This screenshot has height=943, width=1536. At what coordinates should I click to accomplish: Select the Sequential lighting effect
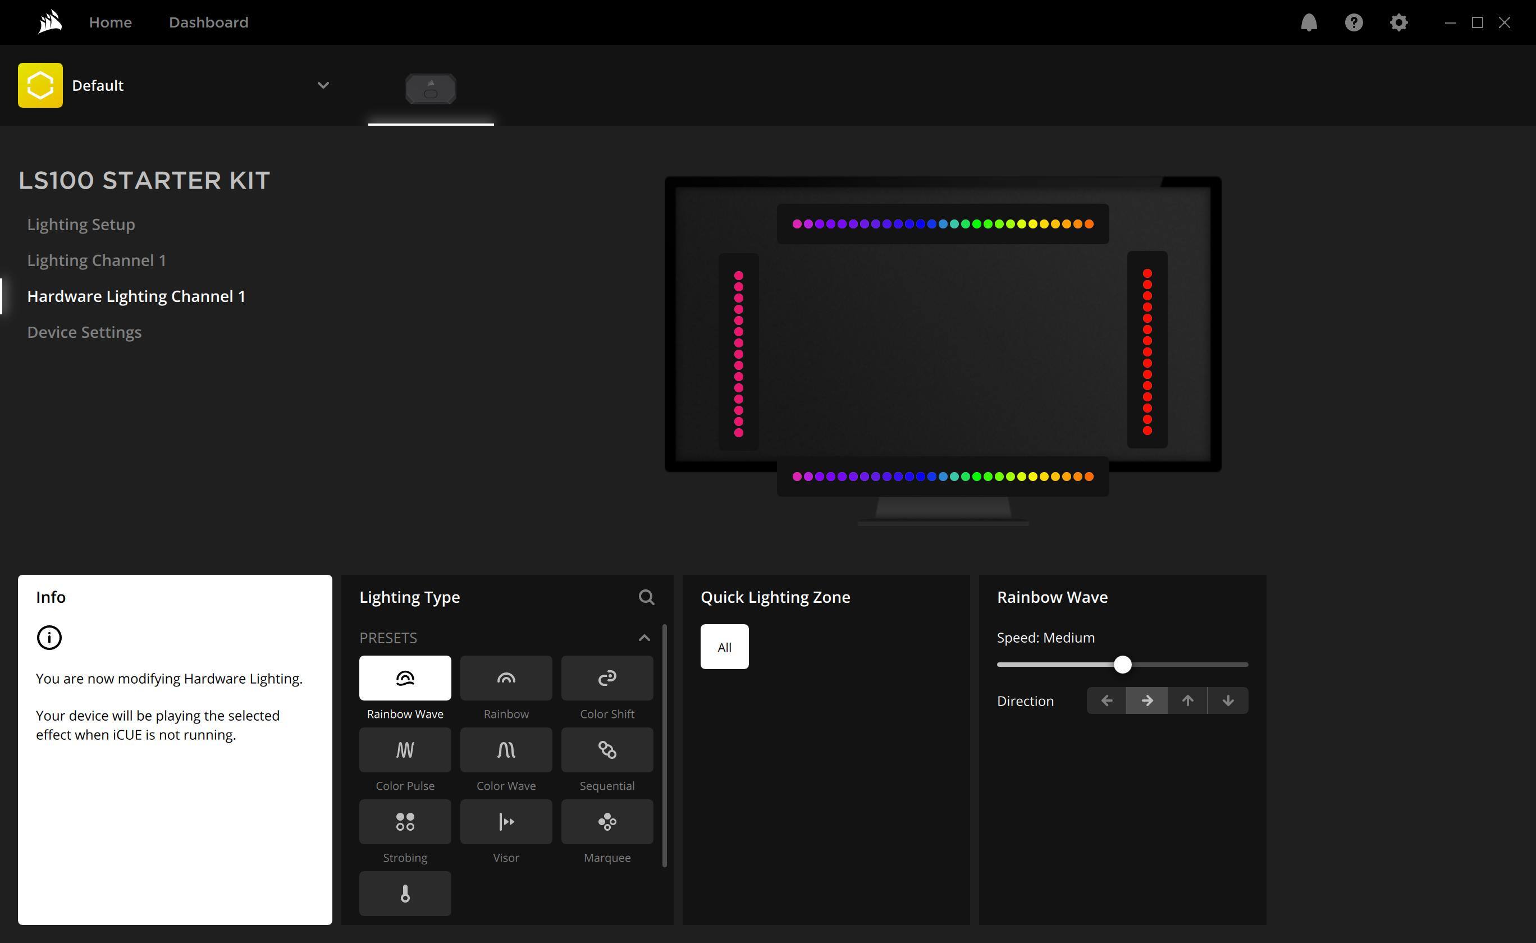[607, 750]
